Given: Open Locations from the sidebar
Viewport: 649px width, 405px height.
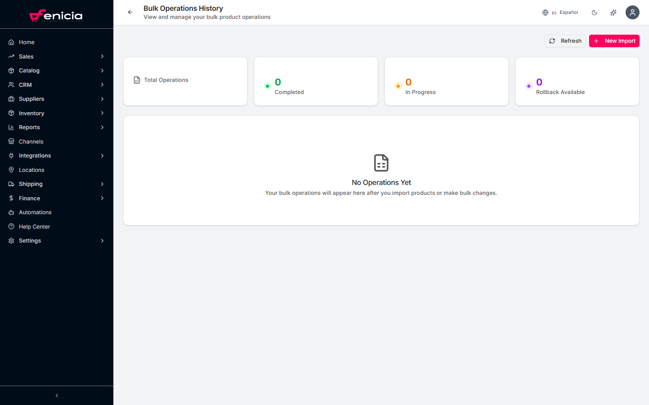Looking at the screenshot, I should [x=32, y=170].
